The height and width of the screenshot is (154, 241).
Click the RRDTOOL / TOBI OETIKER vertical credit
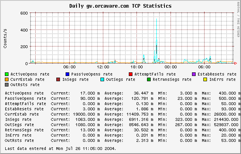click(x=238, y=19)
